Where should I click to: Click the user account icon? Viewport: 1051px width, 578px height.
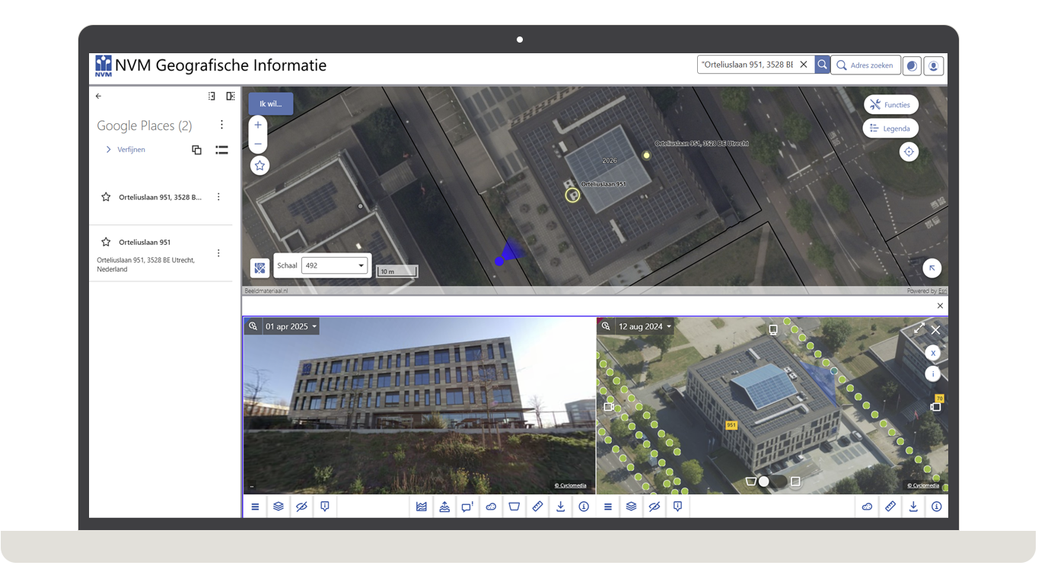934,65
